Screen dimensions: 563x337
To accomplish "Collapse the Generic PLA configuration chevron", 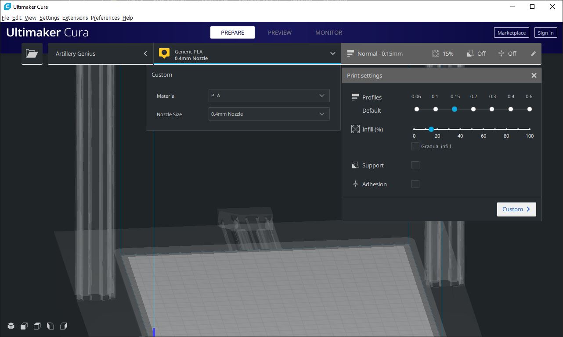I will click(x=333, y=53).
